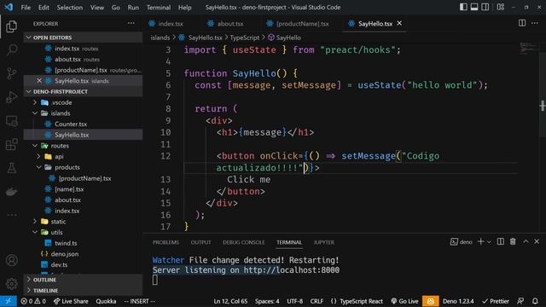Viewport: 546px width, 307px height.
Task: Toggle primary side bar visibility
Action: click(x=463, y=7)
